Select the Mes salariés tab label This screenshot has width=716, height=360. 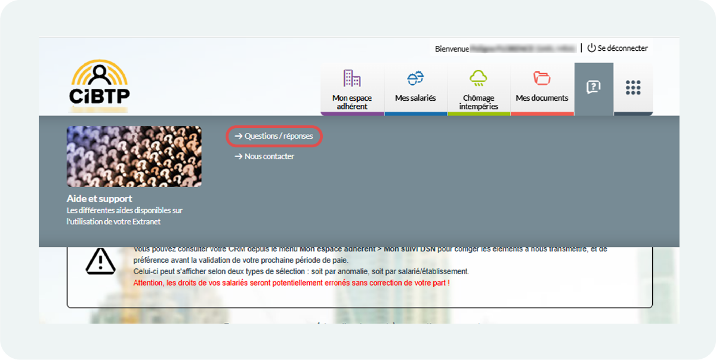point(415,98)
